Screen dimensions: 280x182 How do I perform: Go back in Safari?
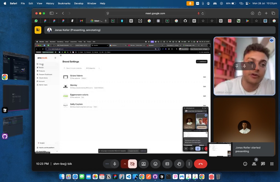[x=63, y=13]
